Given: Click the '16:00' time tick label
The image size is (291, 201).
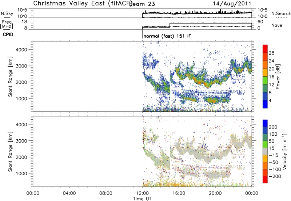Looking at the screenshot, I should (x=179, y=193).
